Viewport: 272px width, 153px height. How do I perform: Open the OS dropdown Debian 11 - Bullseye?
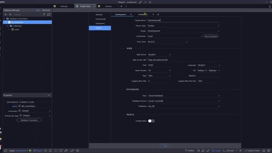pyautogui.click(x=209, y=71)
